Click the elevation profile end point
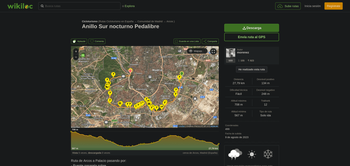The image size is (350, 166). pyautogui.click(x=218, y=144)
